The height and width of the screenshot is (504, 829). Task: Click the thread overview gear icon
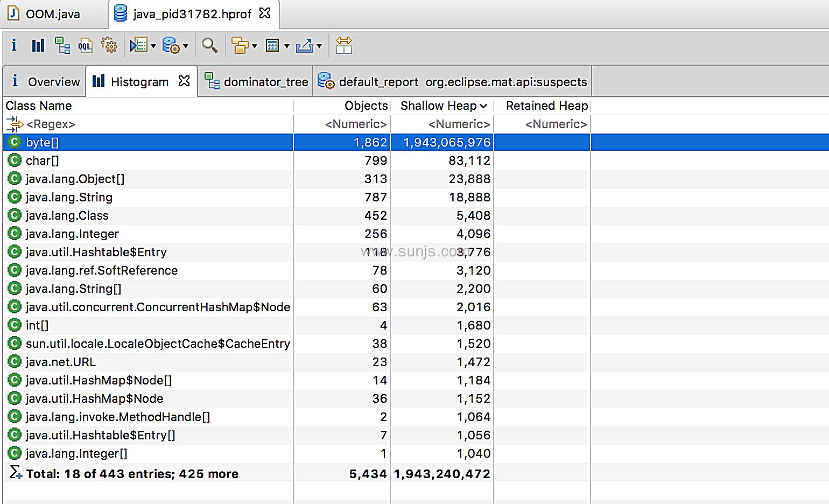[x=109, y=45]
